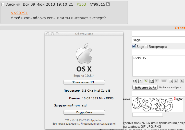Focus the field below the file chooser
Viewport: 185px width, 130px height.
[158, 94]
